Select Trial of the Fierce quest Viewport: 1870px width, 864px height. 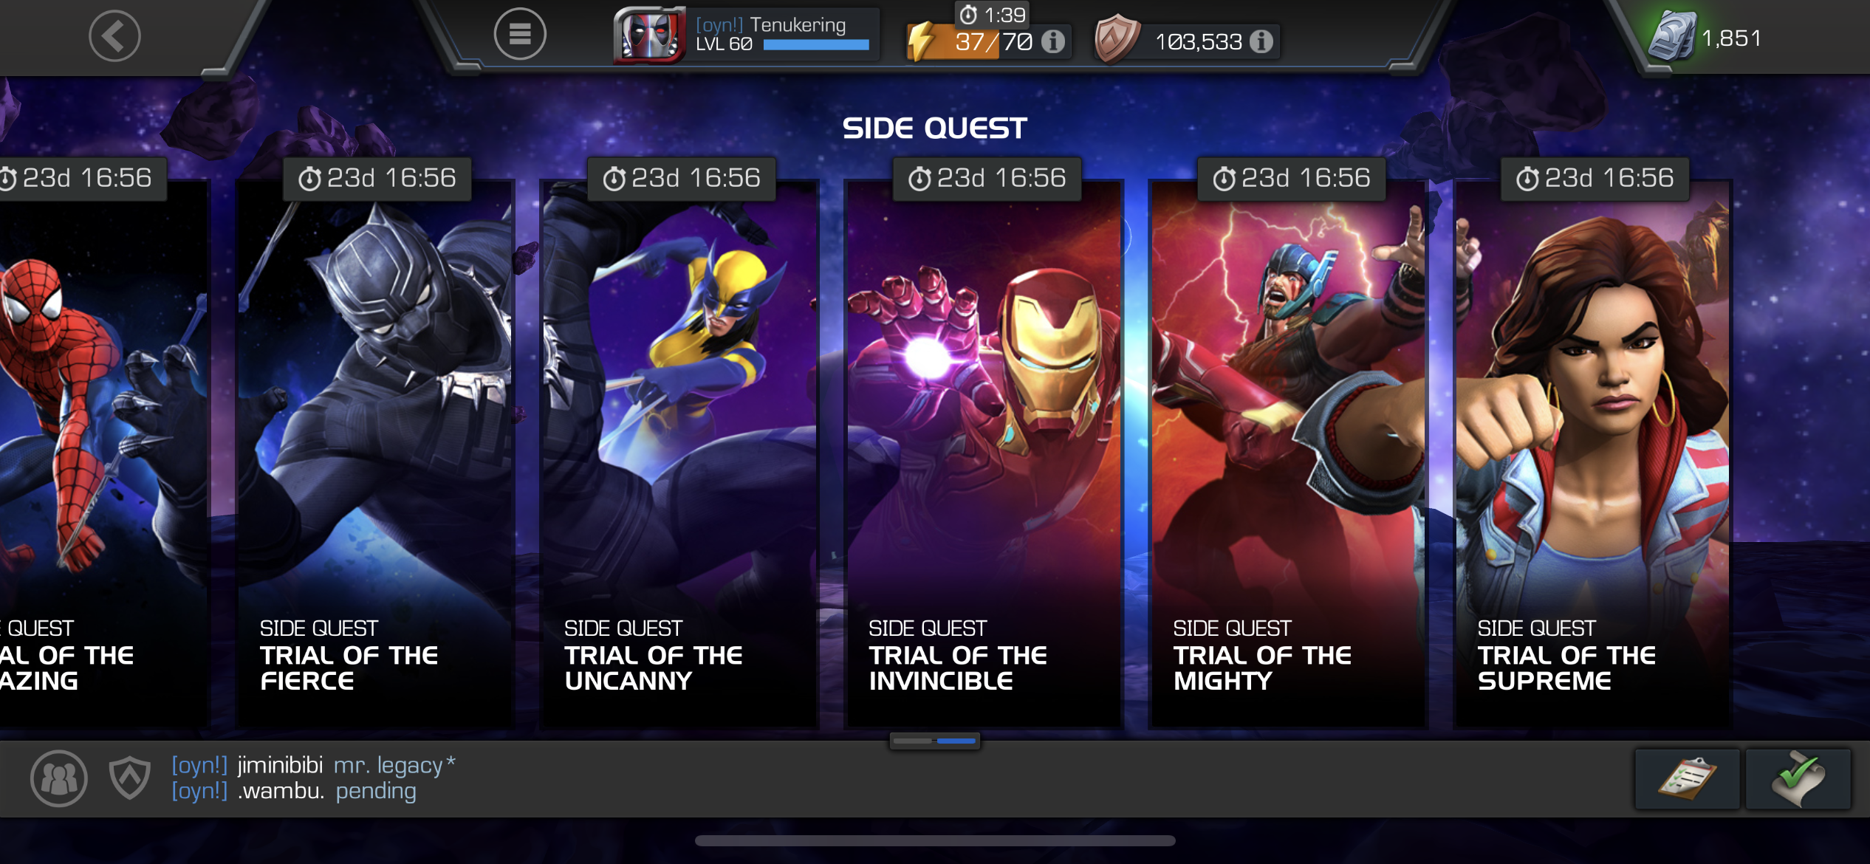[x=374, y=454]
